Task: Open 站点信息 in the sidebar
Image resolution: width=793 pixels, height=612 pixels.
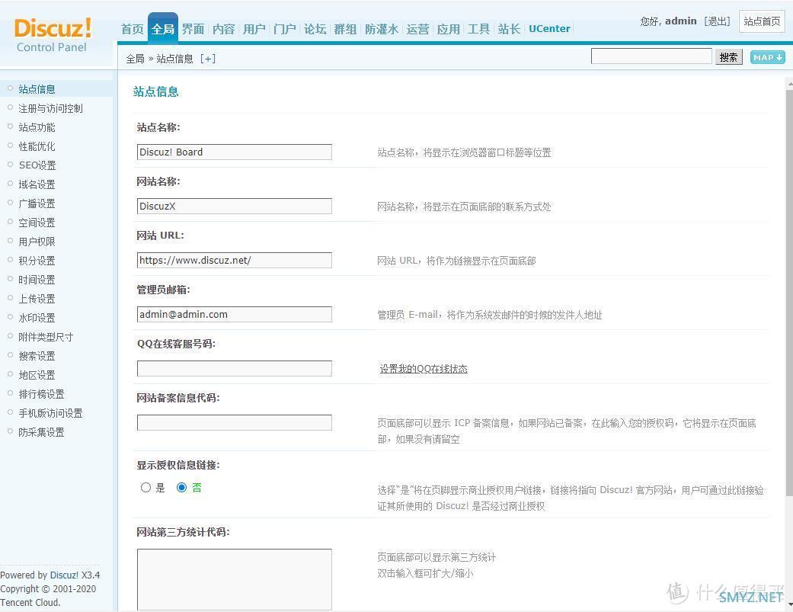Action: [x=37, y=89]
